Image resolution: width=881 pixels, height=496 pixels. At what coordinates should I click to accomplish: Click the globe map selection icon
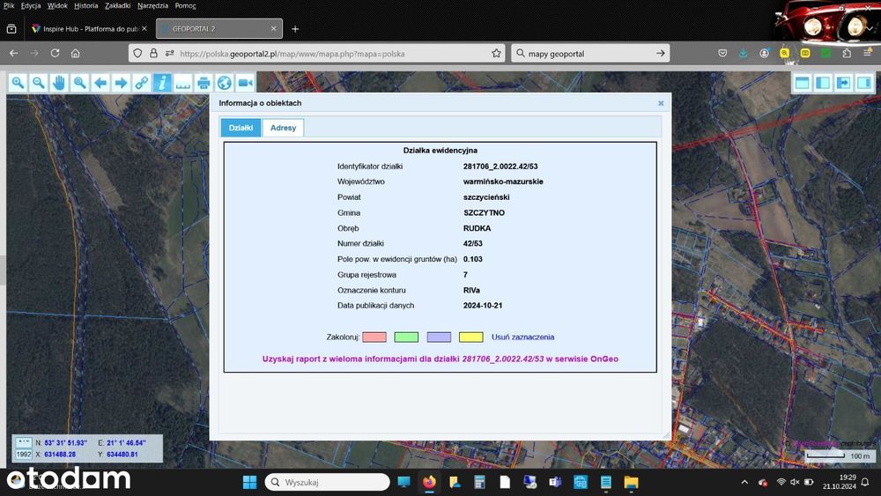click(x=224, y=83)
